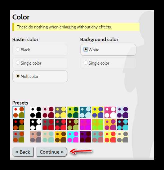Pick yellow dots on gray preset
The height and width of the screenshot is (170, 164).
pos(60,112)
